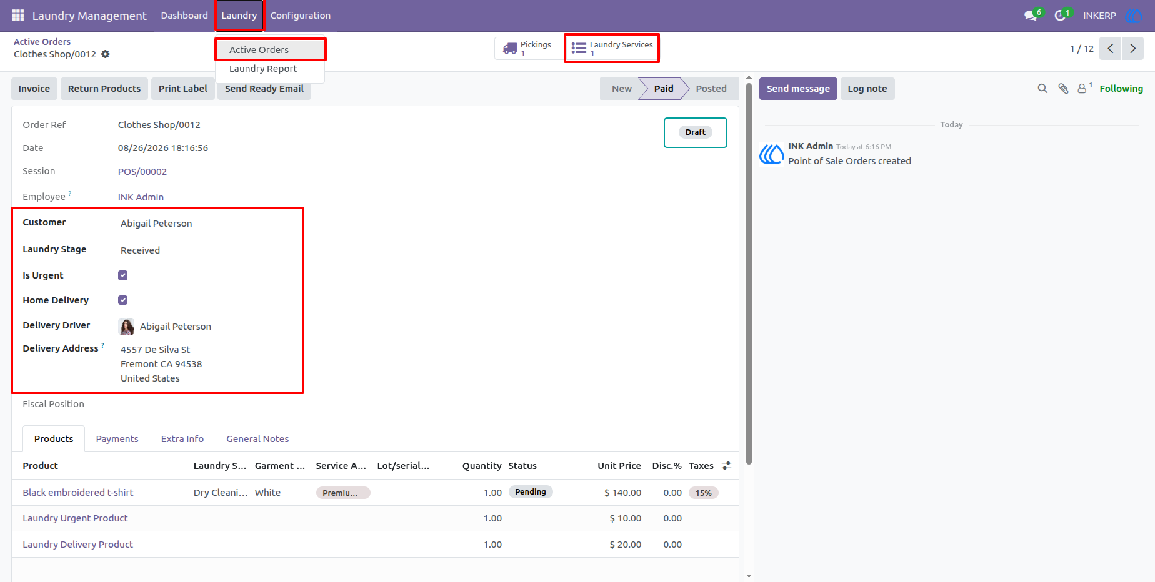This screenshot has width=1155, height=582.
Task: Click the 1 / 12 pager counter
Action: [x=1081, y=49]
